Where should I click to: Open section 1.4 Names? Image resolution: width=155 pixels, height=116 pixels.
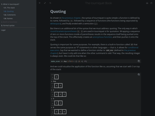(x=8, y=18)
